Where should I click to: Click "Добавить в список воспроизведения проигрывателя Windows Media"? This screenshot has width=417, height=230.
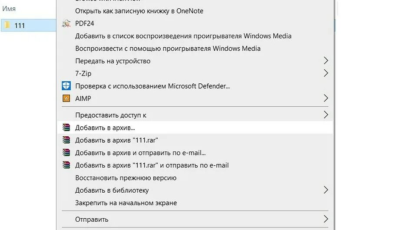point(183,36)
